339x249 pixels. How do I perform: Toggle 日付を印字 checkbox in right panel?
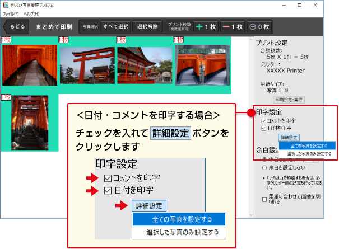264,129
